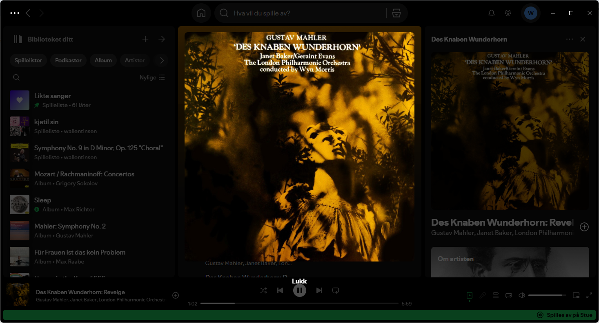Open the Nylige sort dropdown
Viewport: 599px width, 323px height.
pyautogui.click(x=152, y=77)
